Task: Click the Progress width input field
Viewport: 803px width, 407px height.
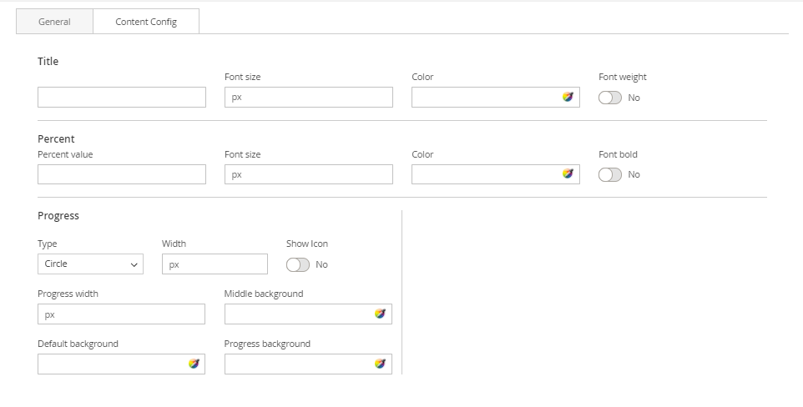Action: (121, 314)
